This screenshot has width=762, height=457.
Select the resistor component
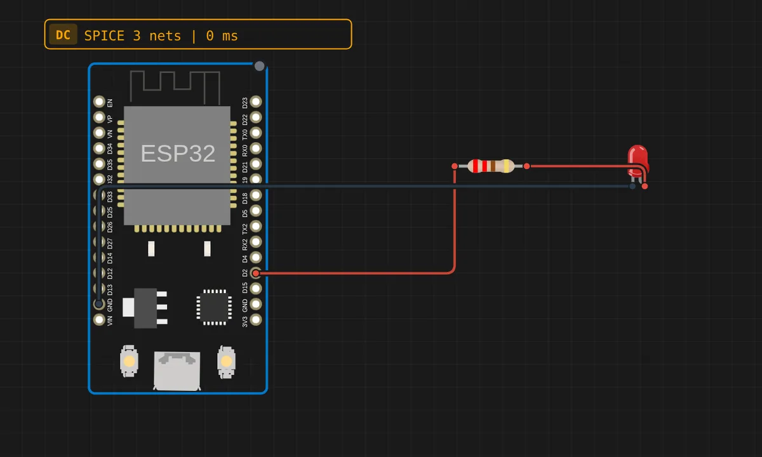491,166
